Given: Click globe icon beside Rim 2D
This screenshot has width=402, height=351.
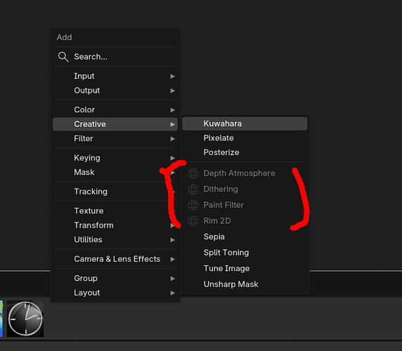Looking at the screenshot, I should [193, 221].
